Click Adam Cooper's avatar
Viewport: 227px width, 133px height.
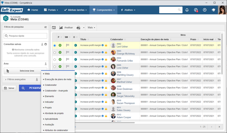point(113,116)
